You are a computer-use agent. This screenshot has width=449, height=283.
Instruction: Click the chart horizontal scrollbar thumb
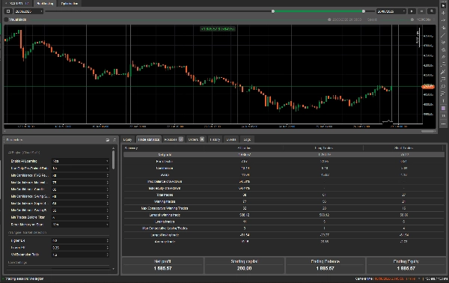(x=428, y=131)
